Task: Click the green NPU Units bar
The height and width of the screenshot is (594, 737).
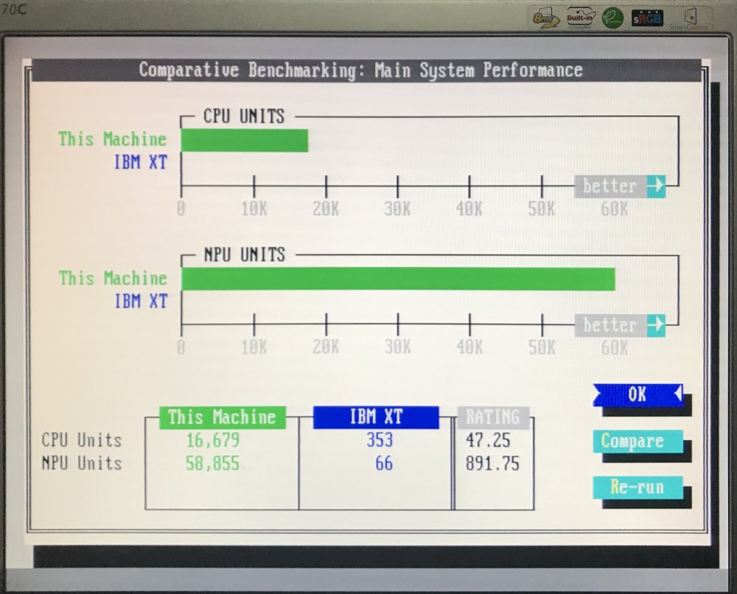Action: click(x=398, y=279)
